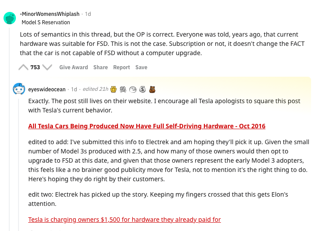Upvote MinorWomensWhiplash's comment
327x231 pixels.
click(23, 67)
